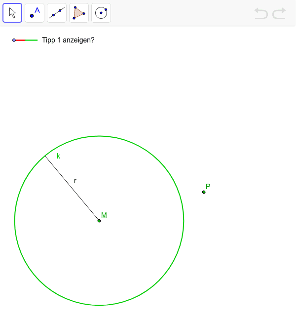296x321 pixels.
Task: Select the Move arrow tool
Action: coord(12,13)
